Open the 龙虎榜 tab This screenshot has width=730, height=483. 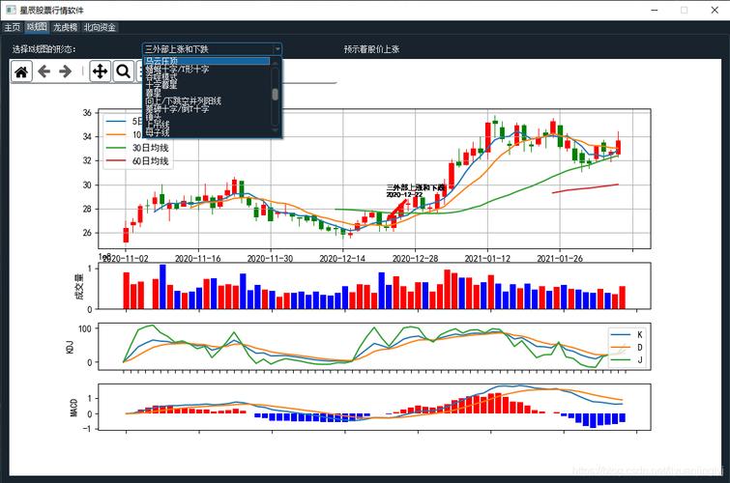click(x=65, y=28)
